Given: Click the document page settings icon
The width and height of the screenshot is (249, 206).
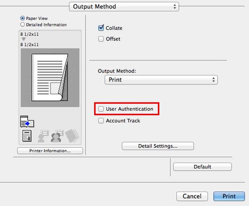Looking at the screenshot, I should point(27,136).
